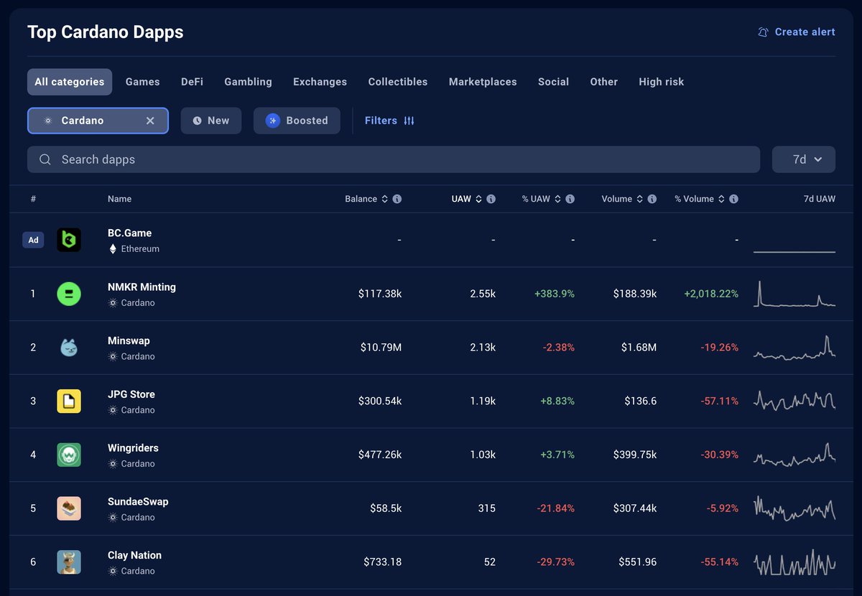This screenshot has width=862, height=596.
Task: Click the Cardano icon under SundaeSwap
Action: pyautogui.click(x=113, y=518)
